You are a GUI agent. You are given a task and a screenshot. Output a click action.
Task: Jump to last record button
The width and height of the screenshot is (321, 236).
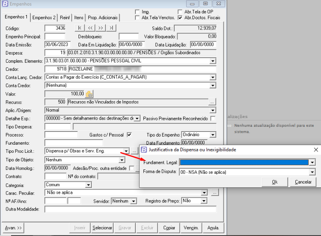pyautogui.click(x=111, y=28)
